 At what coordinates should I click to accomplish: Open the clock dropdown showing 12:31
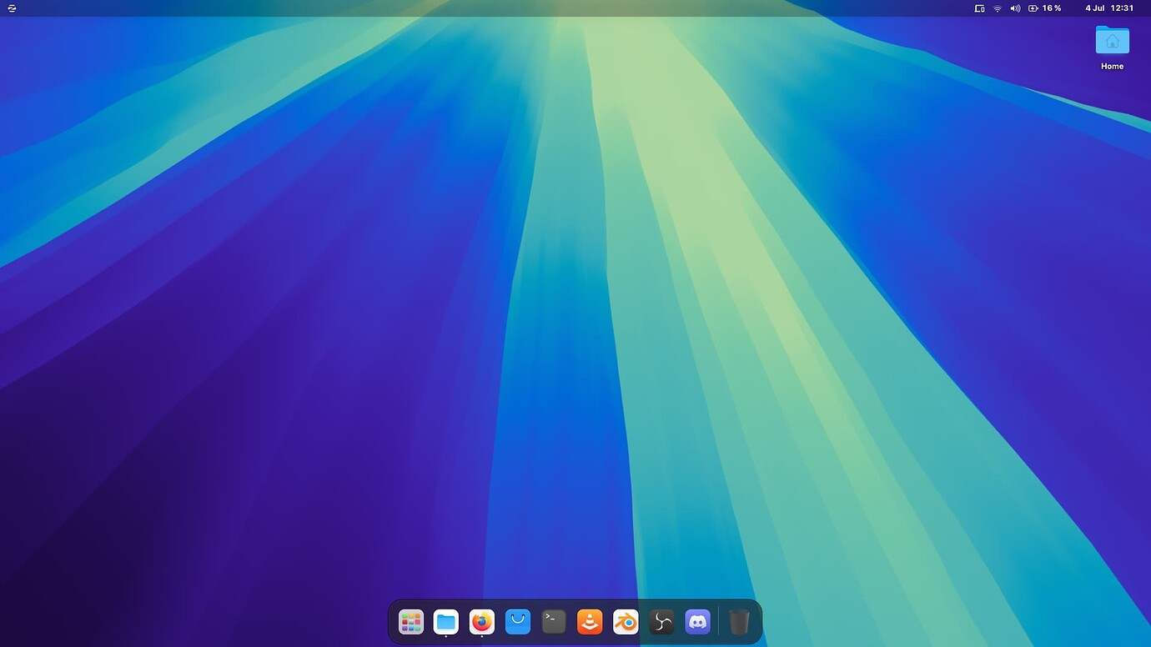point(1122,8)
